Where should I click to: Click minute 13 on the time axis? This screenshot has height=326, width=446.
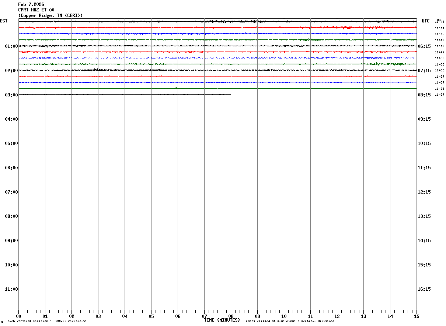363,316
